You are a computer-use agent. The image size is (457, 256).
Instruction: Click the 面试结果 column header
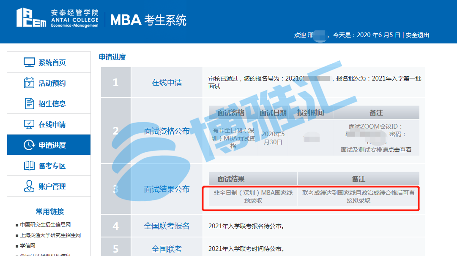pos(231,179)
